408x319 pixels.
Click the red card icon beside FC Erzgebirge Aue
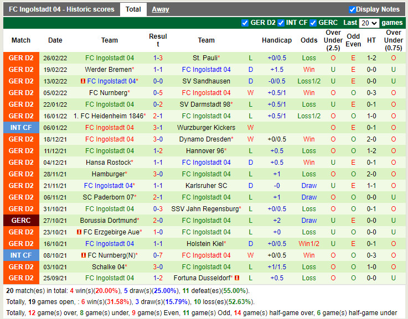click(79, 232)
